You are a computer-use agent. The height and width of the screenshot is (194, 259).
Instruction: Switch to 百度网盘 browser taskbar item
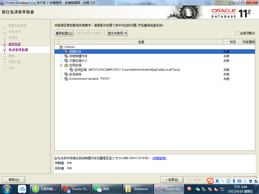tap(45, 189)
